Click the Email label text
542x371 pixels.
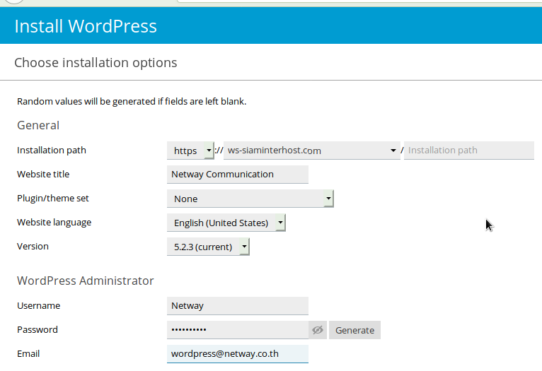point(28,353)
